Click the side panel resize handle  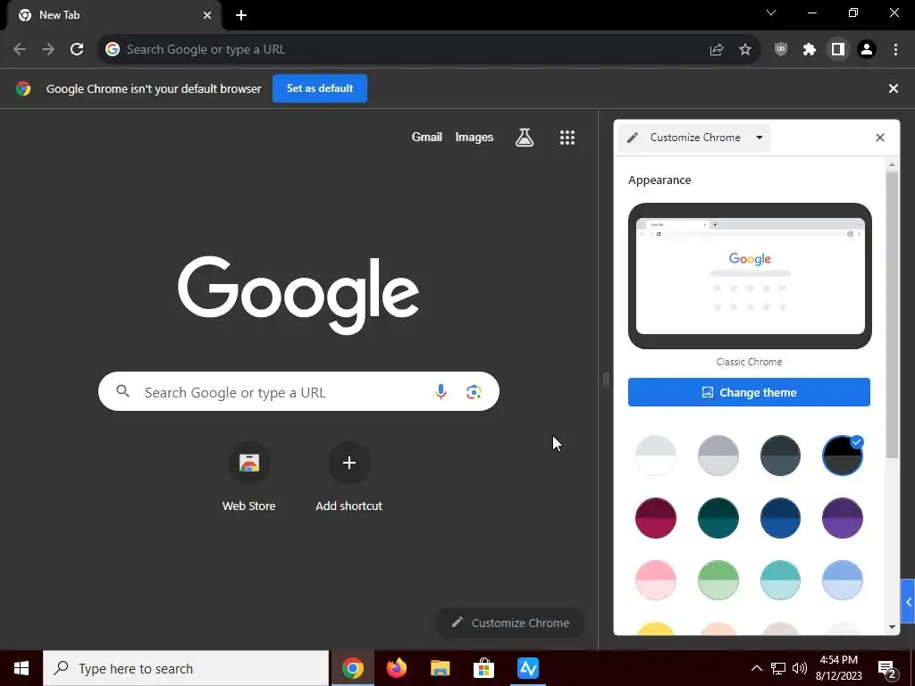pos(606,380)
